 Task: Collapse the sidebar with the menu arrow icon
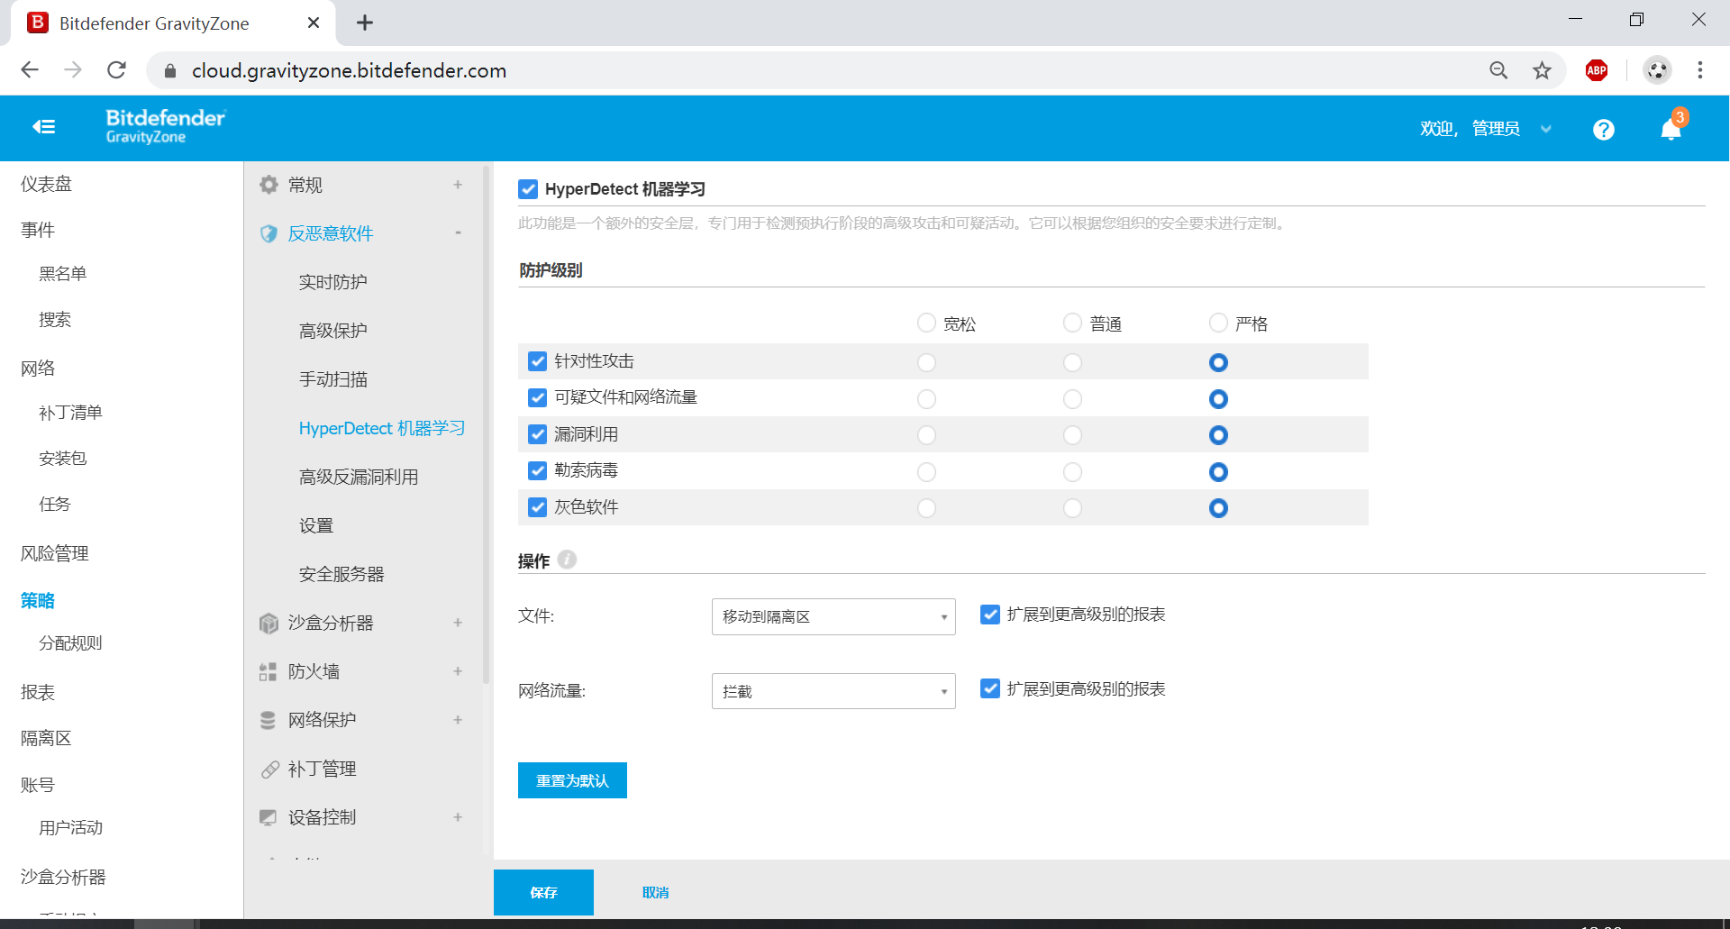point(43,127)
